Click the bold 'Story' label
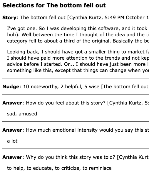This screenshot has width=149, height=173. 9,17
